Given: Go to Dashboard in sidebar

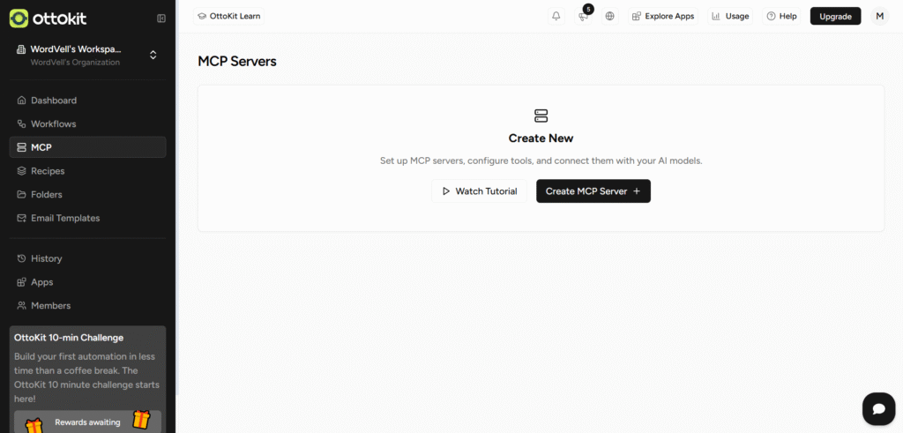Looking at the screenshot, I should point(87,101).
